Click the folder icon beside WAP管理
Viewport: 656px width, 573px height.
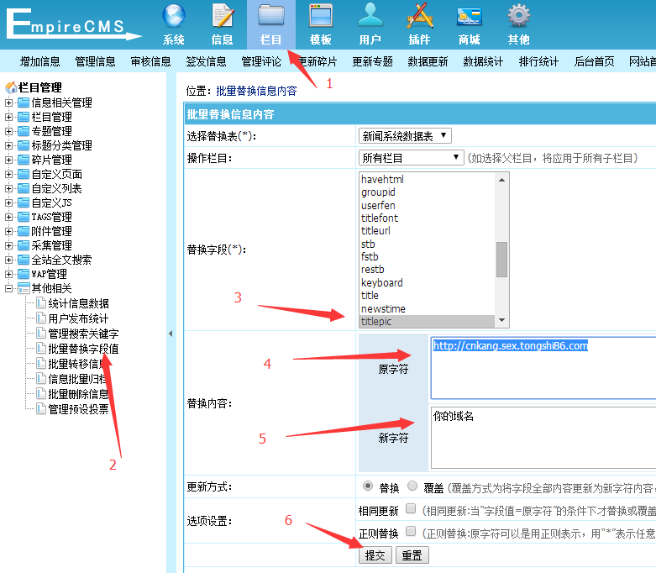click(24, 274)
